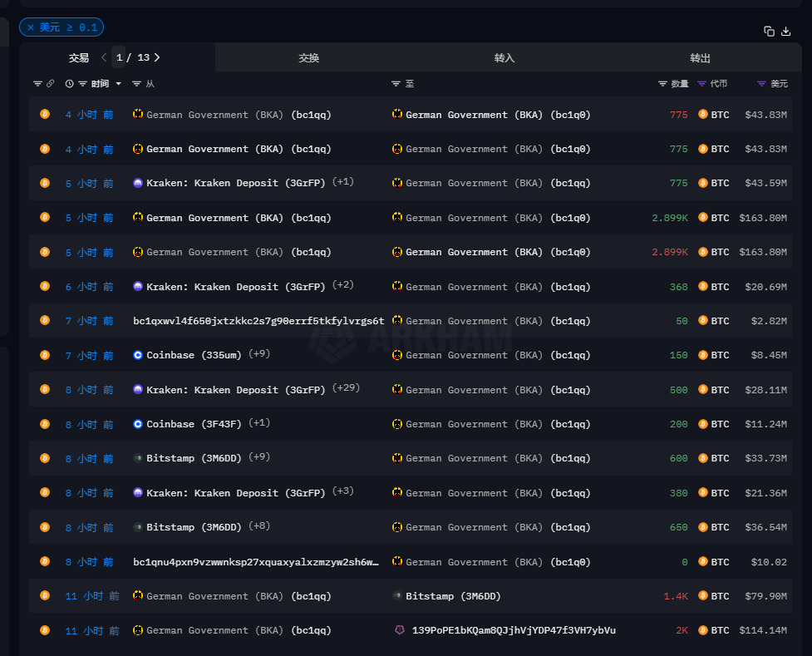Click the copy icon above the table

[769, 31]
